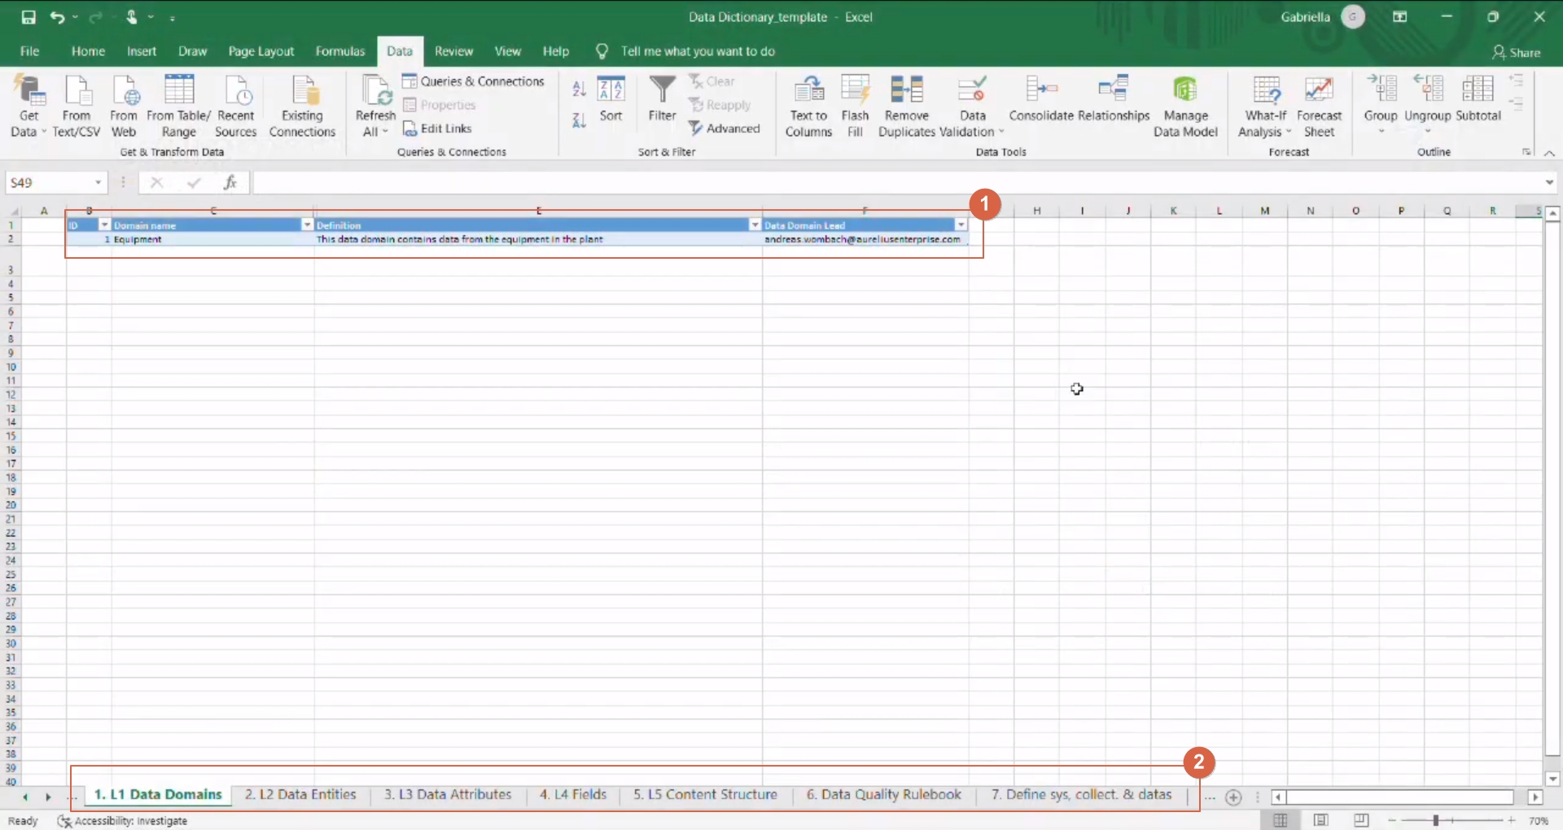1563x830 pixels.
Task: Open Data Validation tool
Action: [x=972, y=107]
